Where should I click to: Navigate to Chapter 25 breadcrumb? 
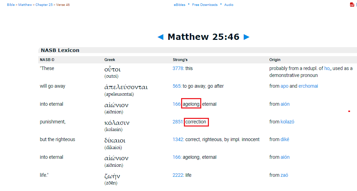click(x=44, y=5)
